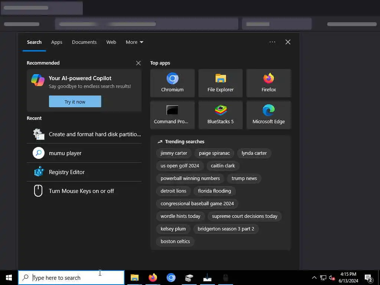The image size is (380, 285).
Task: Search trending powerball winning numbers
Action: 190,178
